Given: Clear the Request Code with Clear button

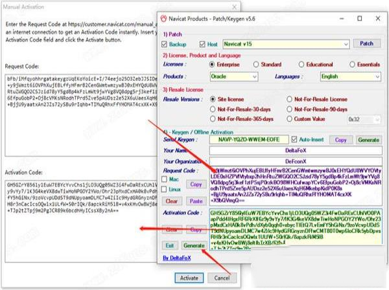Looking at the screenshot, I should point(172,201).
